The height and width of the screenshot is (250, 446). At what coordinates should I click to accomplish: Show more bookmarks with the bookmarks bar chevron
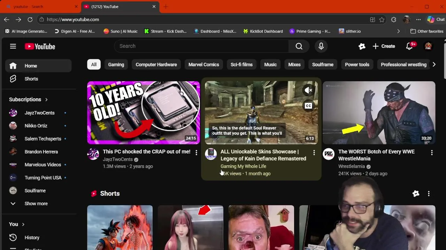398,31
